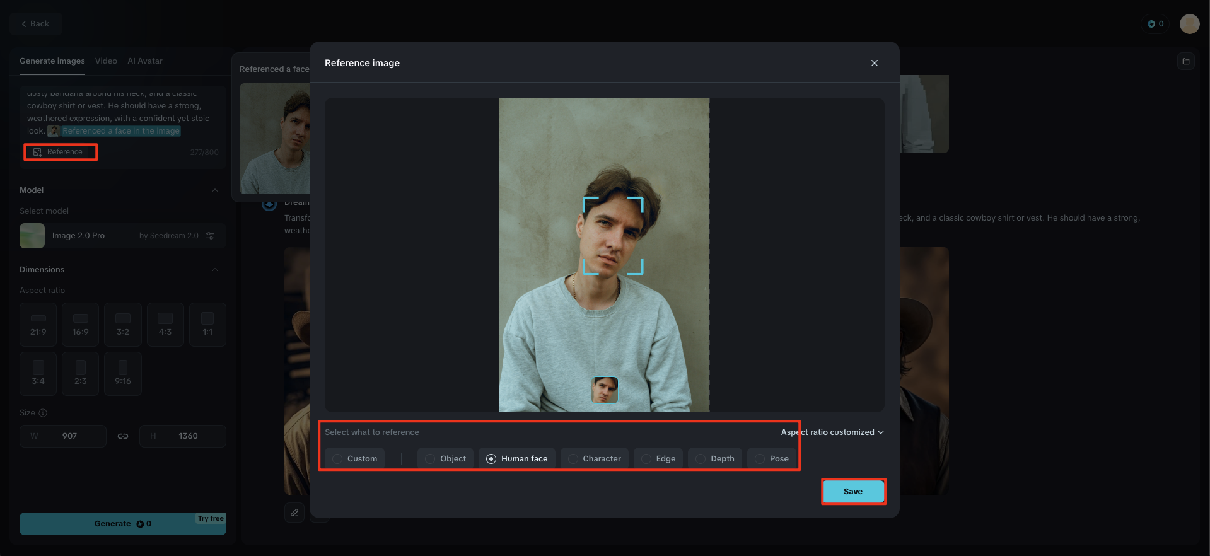Choose the 3:4 aspect ratio

tap(38, 374)
